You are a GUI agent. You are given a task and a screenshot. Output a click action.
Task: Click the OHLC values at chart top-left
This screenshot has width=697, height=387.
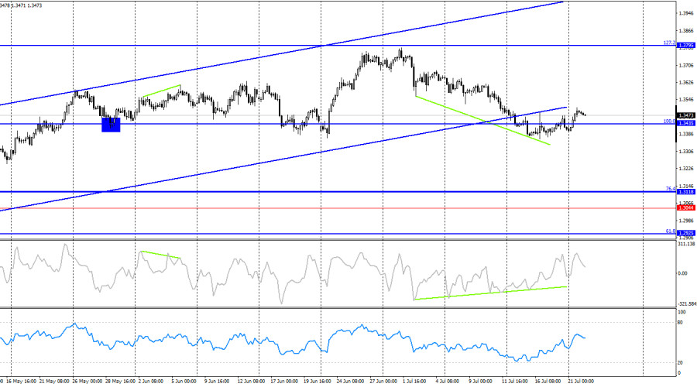(22, 5)
